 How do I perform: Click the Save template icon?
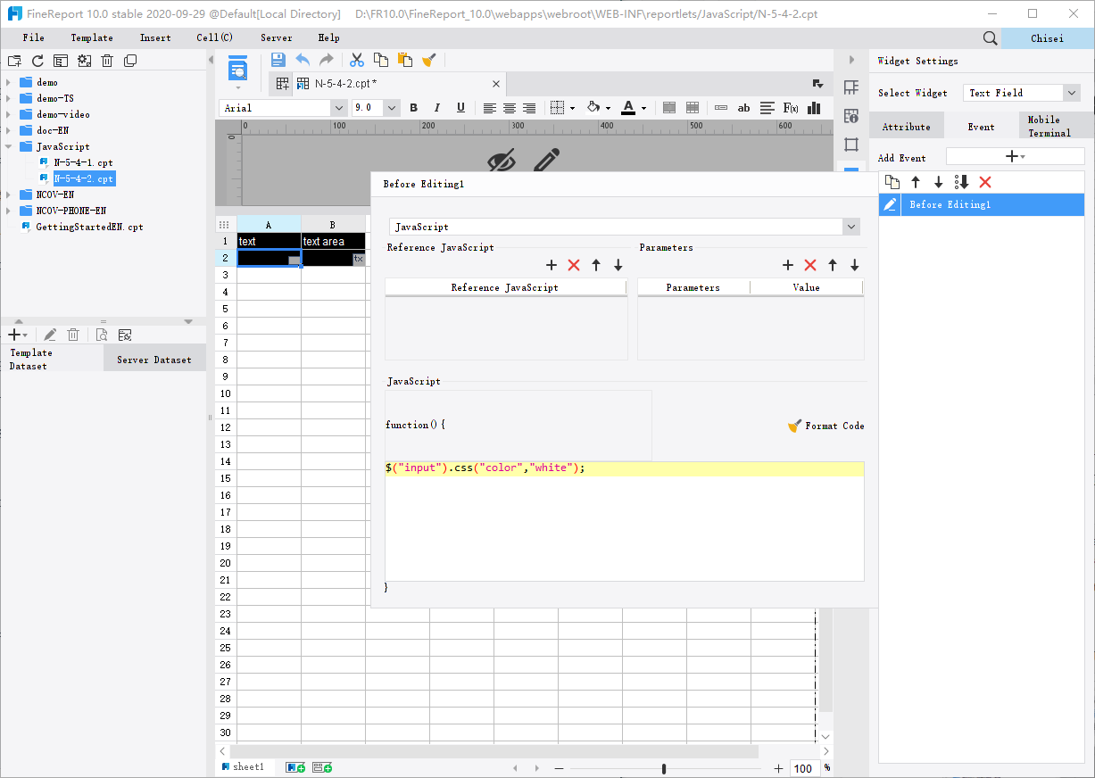pos(278,60)
